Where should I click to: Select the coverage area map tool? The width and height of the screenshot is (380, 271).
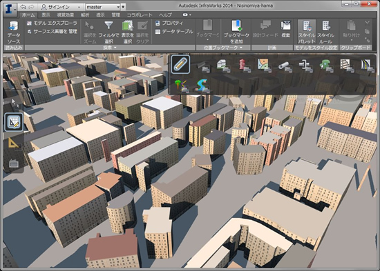tap(265, 66)
